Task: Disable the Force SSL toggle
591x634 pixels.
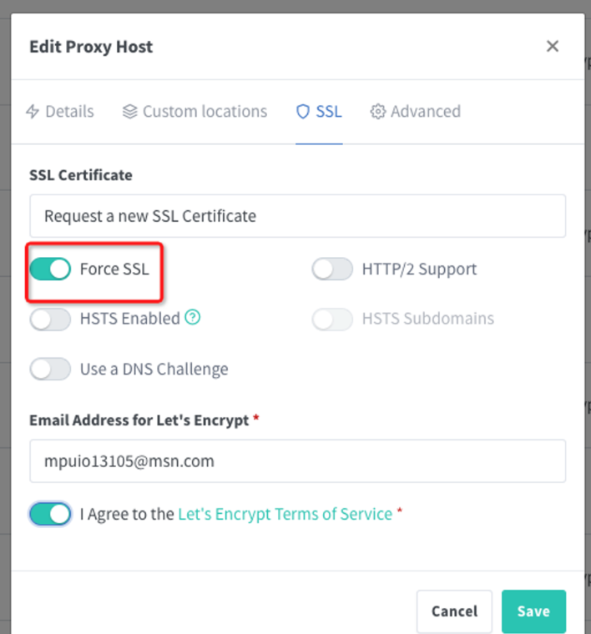Action: pyautogui.click(x=50, y=269)
